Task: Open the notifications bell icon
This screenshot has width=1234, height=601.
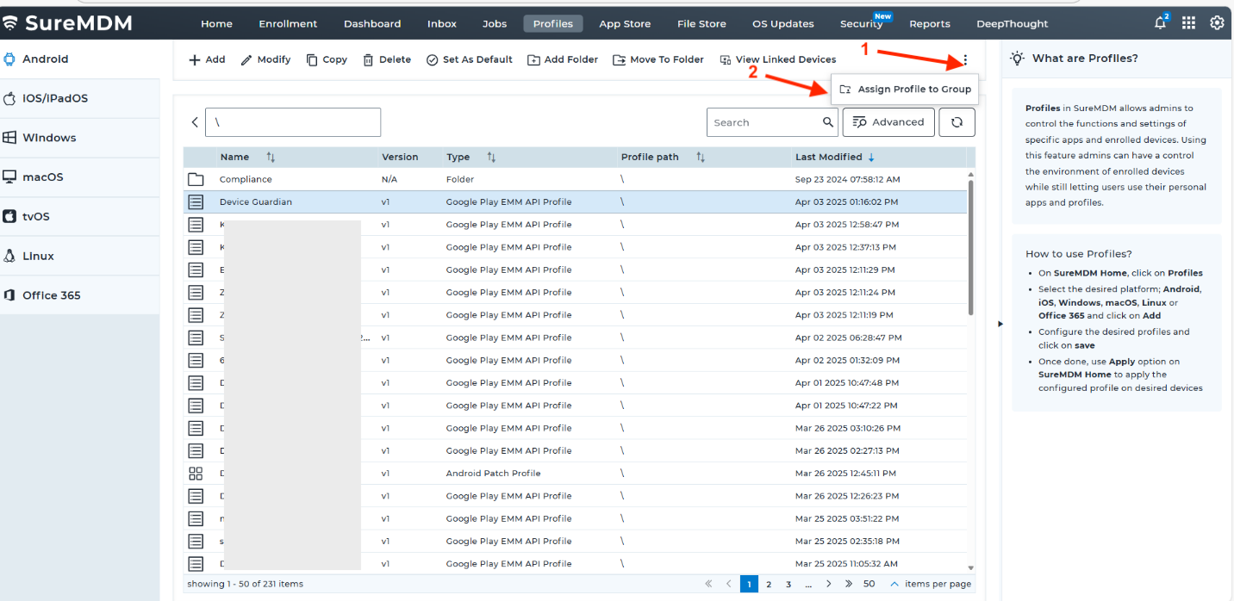Action: coord(1160,23)
